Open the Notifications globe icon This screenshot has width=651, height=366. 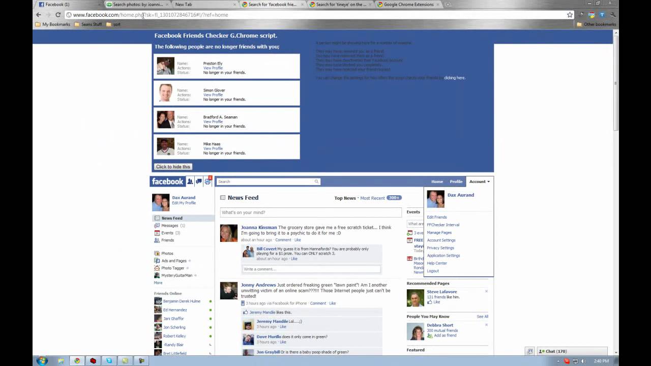coord(208,181)
